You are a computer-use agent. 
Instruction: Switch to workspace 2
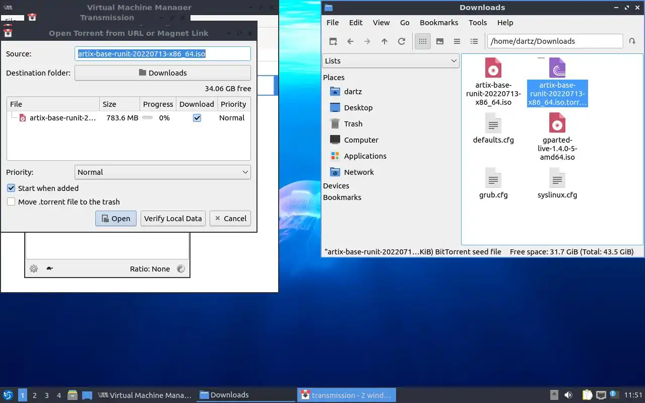click(35, 395)
